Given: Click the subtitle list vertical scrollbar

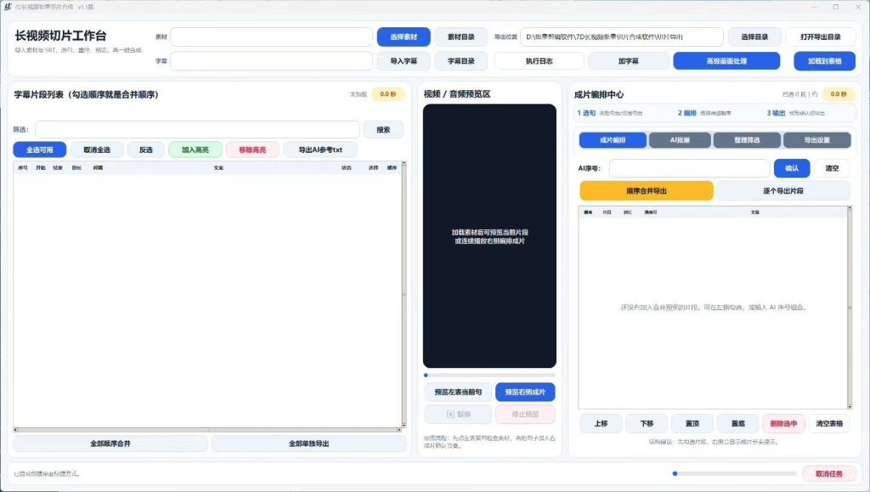Looking at the screenshot, I should (x=404, y=294).
